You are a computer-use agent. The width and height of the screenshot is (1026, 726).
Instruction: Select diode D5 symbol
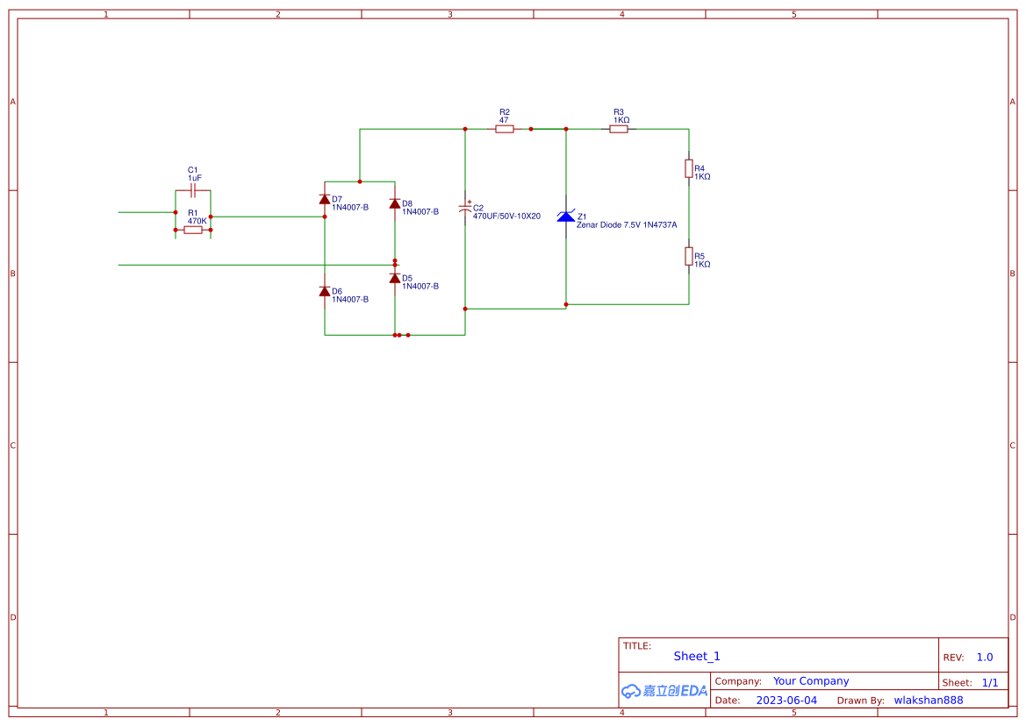point(395,279)
